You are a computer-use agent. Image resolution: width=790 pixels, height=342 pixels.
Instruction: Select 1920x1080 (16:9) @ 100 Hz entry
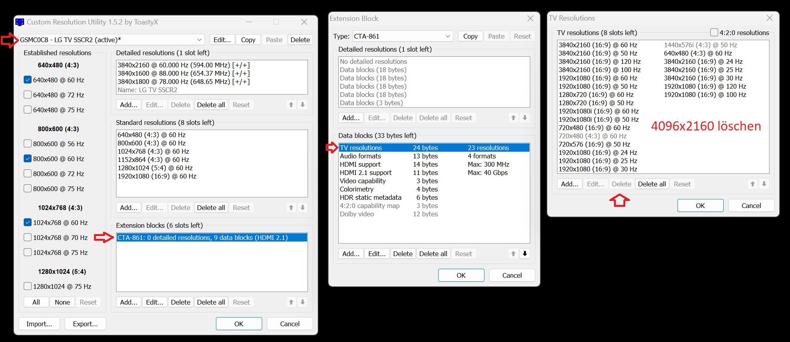point(705,95)
